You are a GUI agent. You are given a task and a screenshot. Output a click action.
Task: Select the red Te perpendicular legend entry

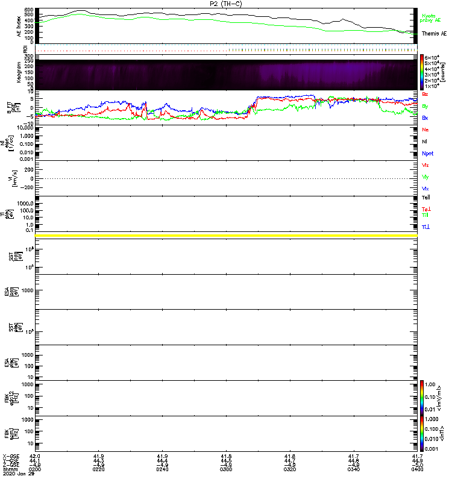(426, 209)
